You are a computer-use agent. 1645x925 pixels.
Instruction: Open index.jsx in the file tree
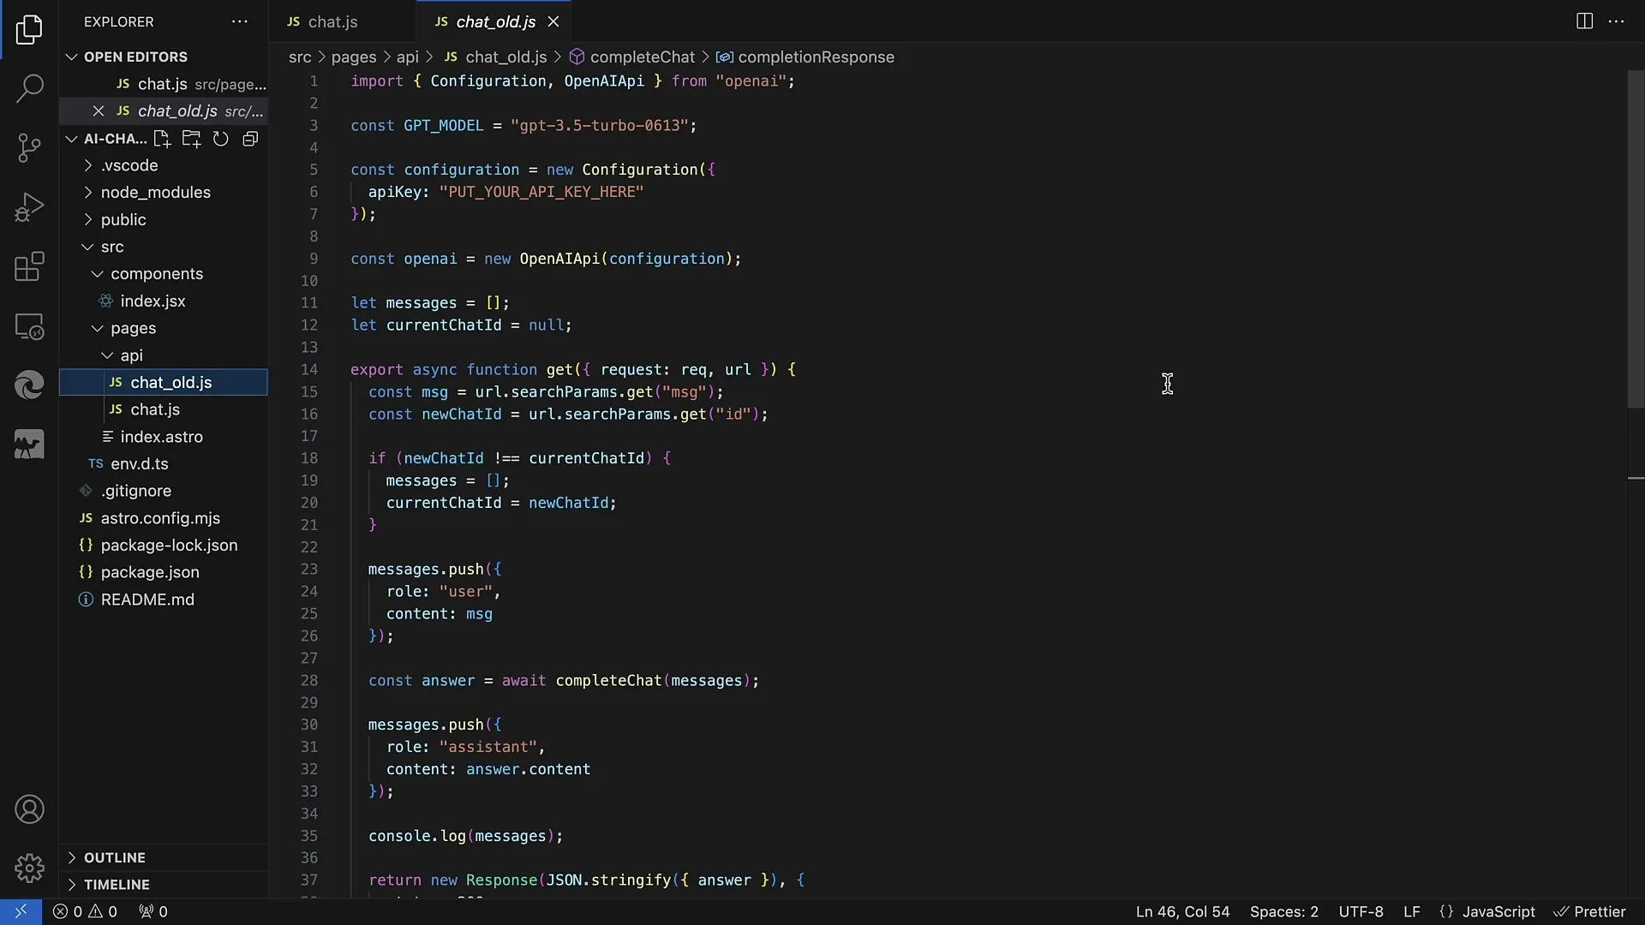pos(163,301)
